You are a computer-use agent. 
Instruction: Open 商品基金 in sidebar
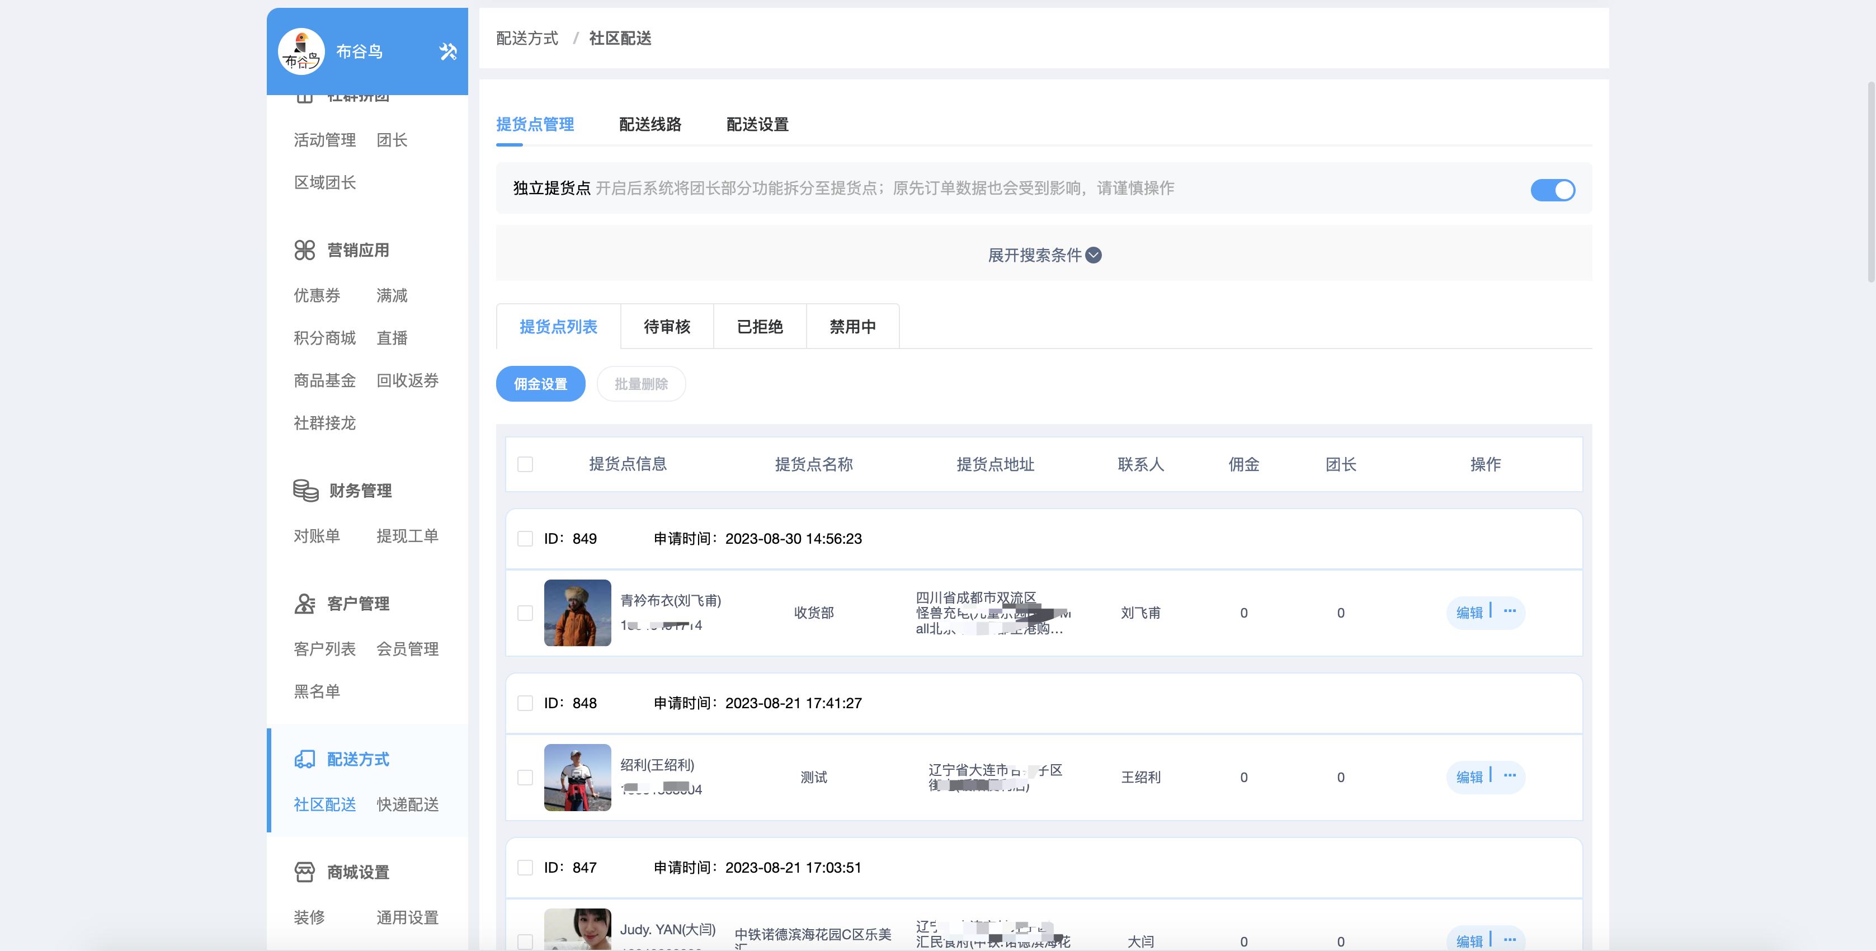click(325, 381)
